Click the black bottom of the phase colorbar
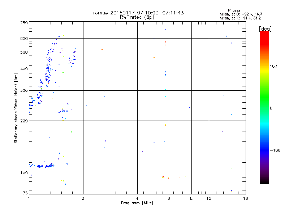Screen dimensions: 289x216 click(x=264, y=181)
